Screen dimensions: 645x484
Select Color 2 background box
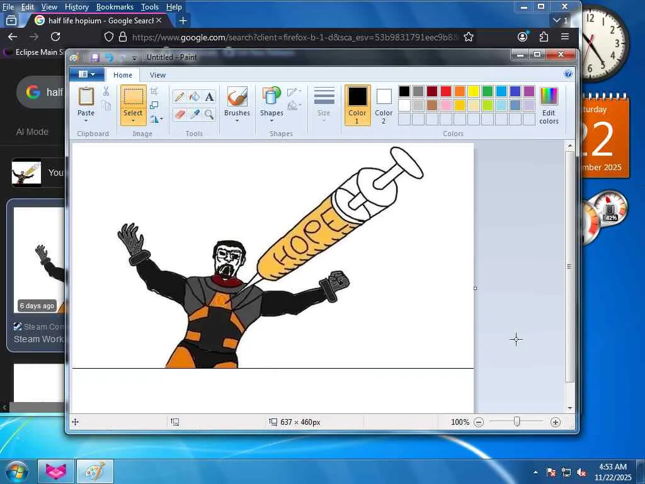tap(384, 105)
